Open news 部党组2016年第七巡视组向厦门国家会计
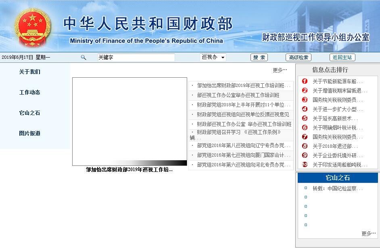380x248 pixels. (244, 155)
